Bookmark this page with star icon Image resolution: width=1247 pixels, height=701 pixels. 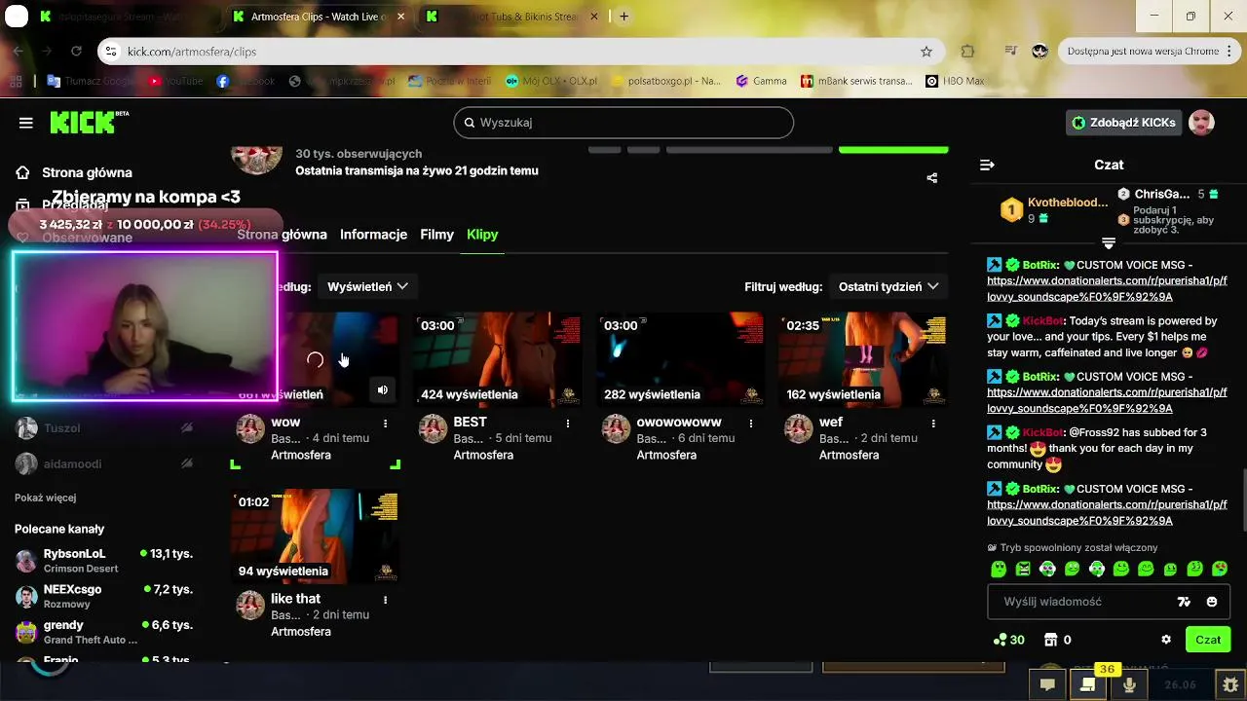click(926, 52)
